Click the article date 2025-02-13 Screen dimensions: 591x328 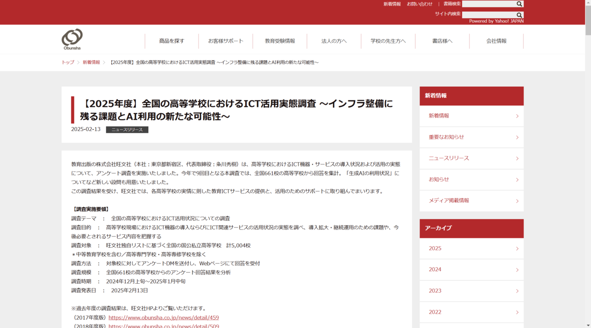[x=86, y=130]
